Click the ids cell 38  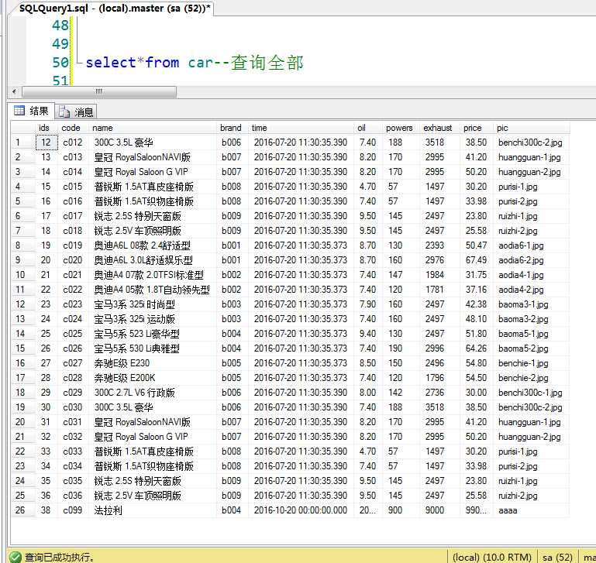[47, 510]
